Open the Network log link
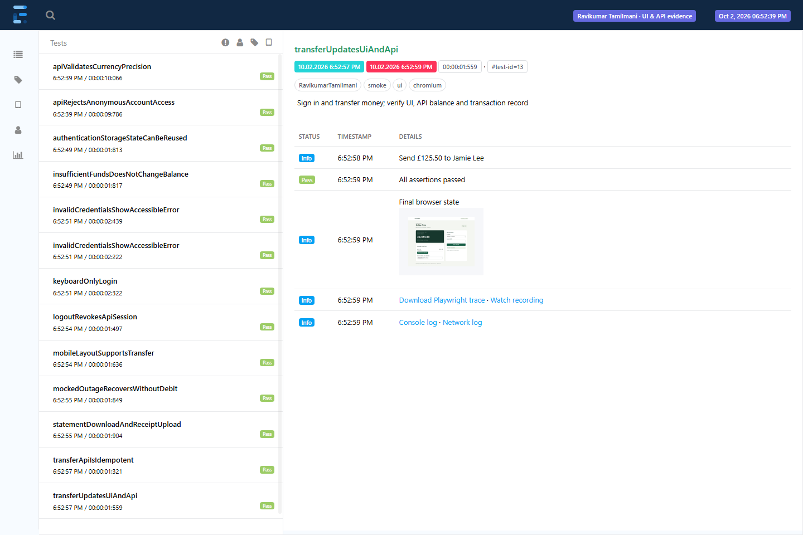This screenshot has height=535, width=803. 462,323
